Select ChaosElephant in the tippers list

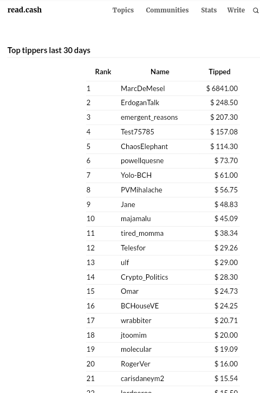click(x=144, y=146)
